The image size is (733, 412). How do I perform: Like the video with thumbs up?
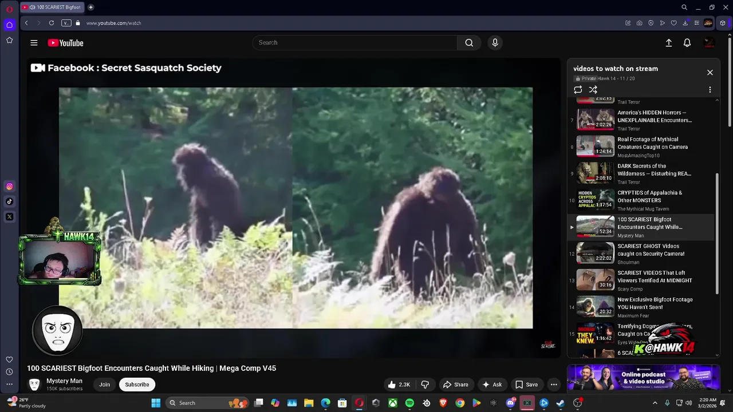click(x=399, y=385)
